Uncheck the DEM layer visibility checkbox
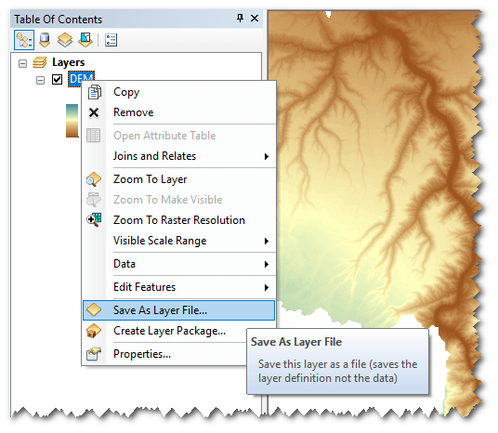Viewport: 498px width, 433px height. (x=58, y=79)
